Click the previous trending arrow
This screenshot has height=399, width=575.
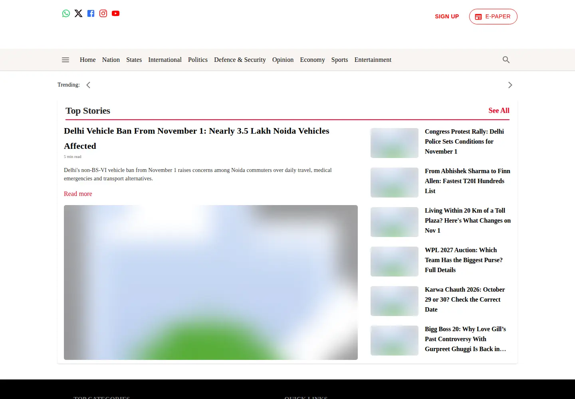click(x=88, y=85)
